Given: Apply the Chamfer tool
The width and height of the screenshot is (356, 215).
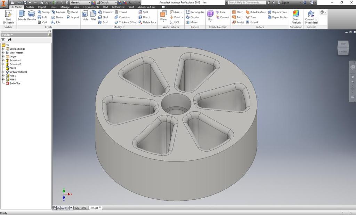Looking at the screenshot, I should (105, 12).
